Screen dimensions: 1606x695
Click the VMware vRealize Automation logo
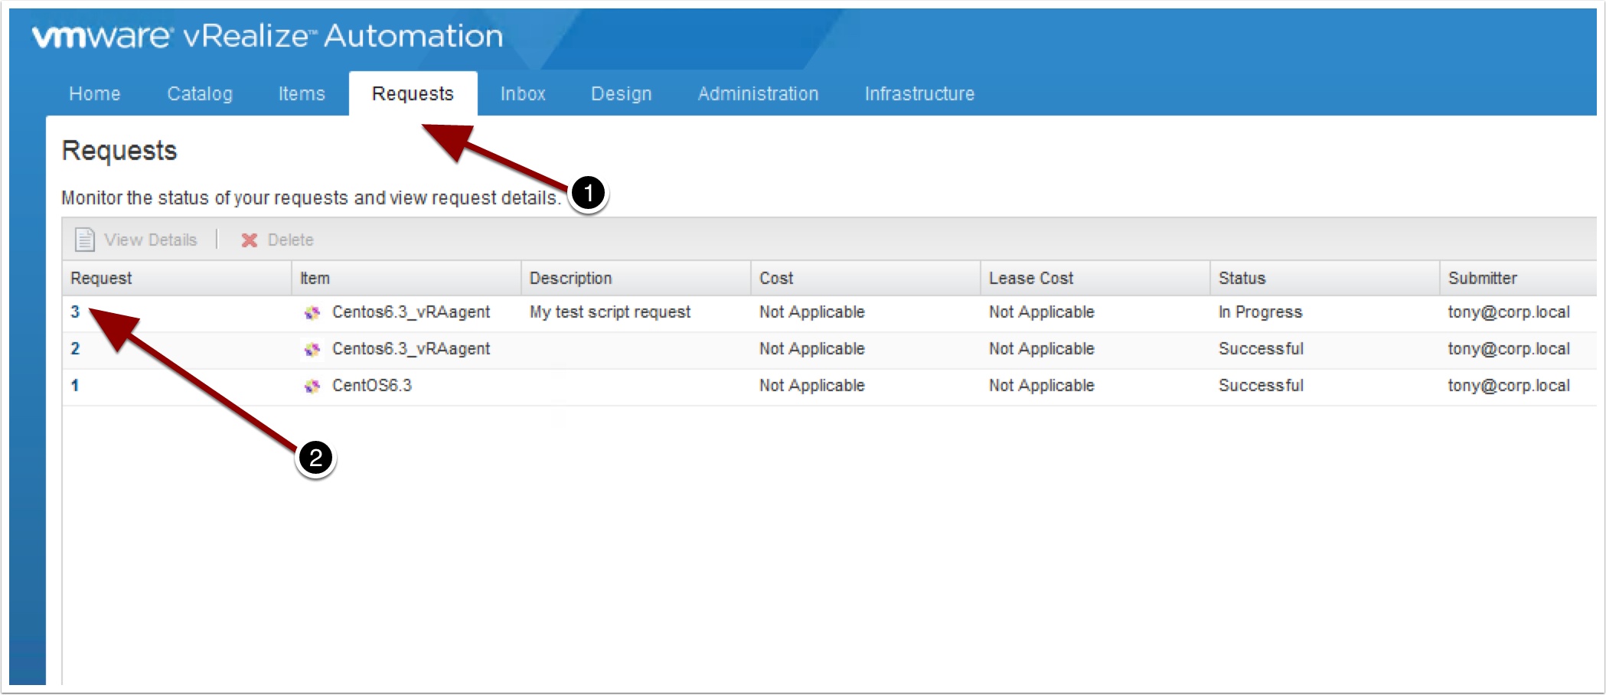[267, 36]
